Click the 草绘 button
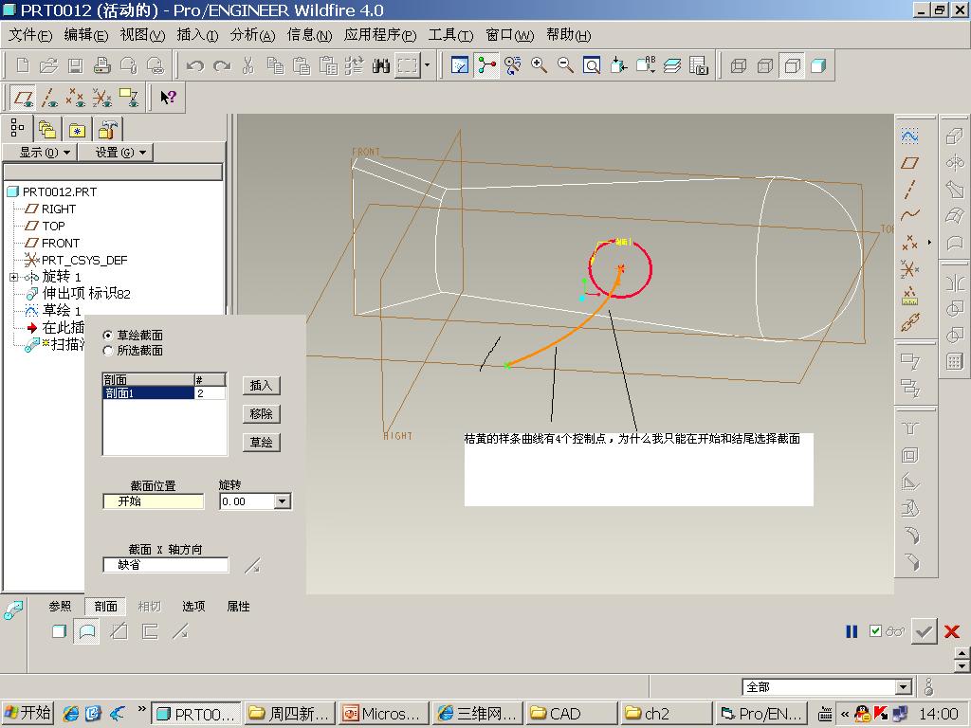 tap(262, 442)
